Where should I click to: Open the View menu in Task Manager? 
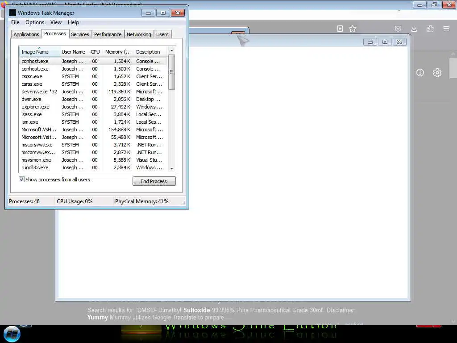[56, 22]
